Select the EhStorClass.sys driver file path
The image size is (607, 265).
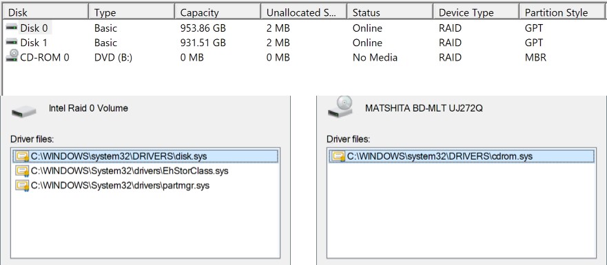pos(130,171)
